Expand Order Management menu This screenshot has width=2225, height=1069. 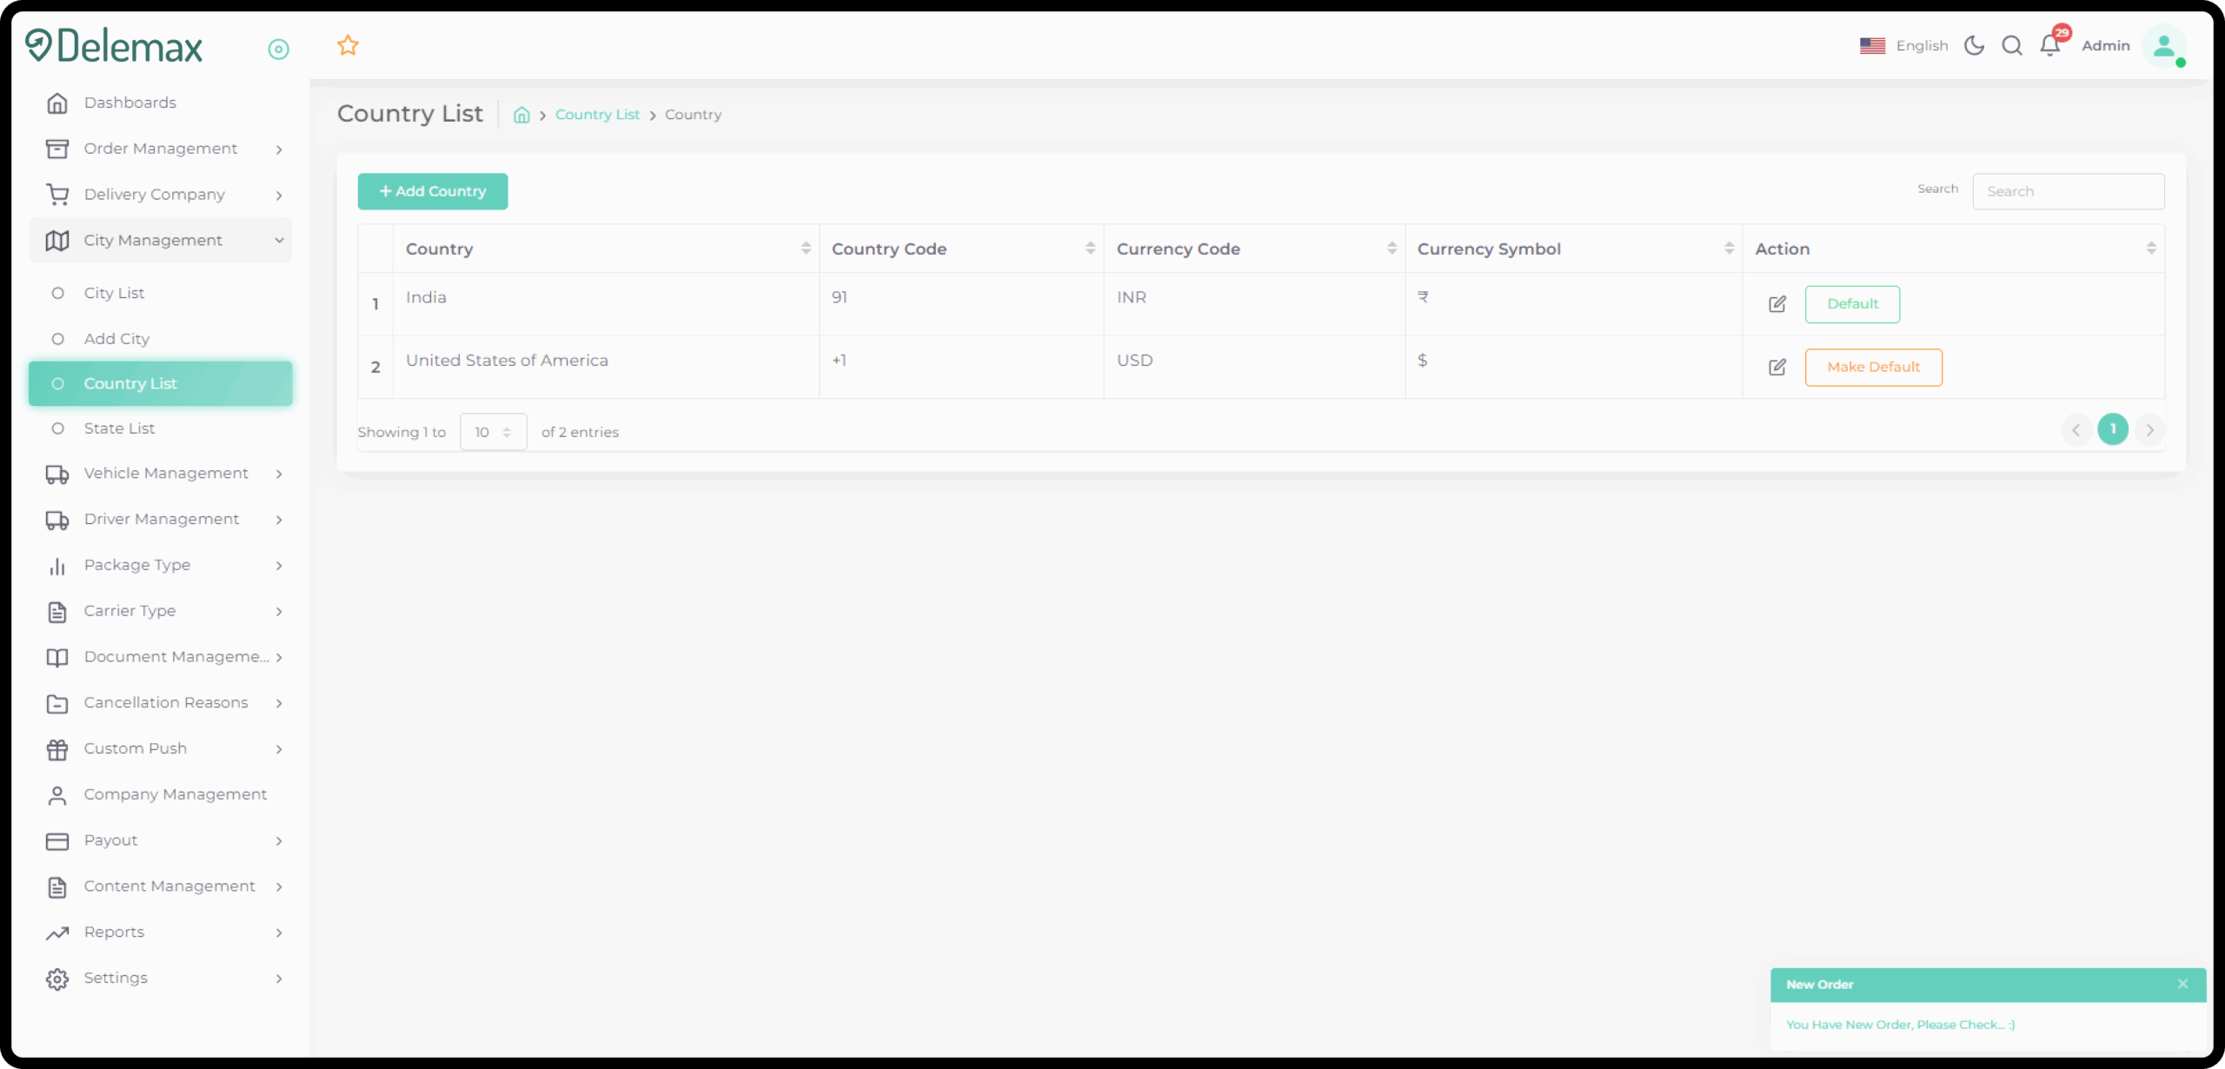[x=161, y=149]
